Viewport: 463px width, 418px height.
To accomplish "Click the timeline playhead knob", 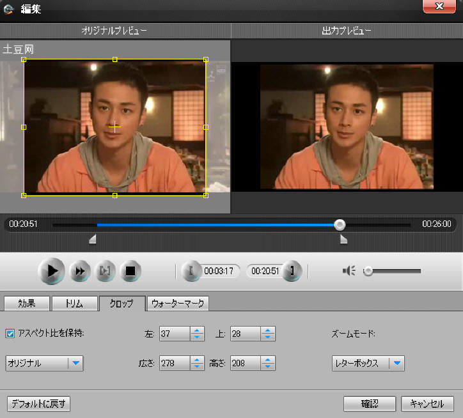I will (x=340, y=224).
